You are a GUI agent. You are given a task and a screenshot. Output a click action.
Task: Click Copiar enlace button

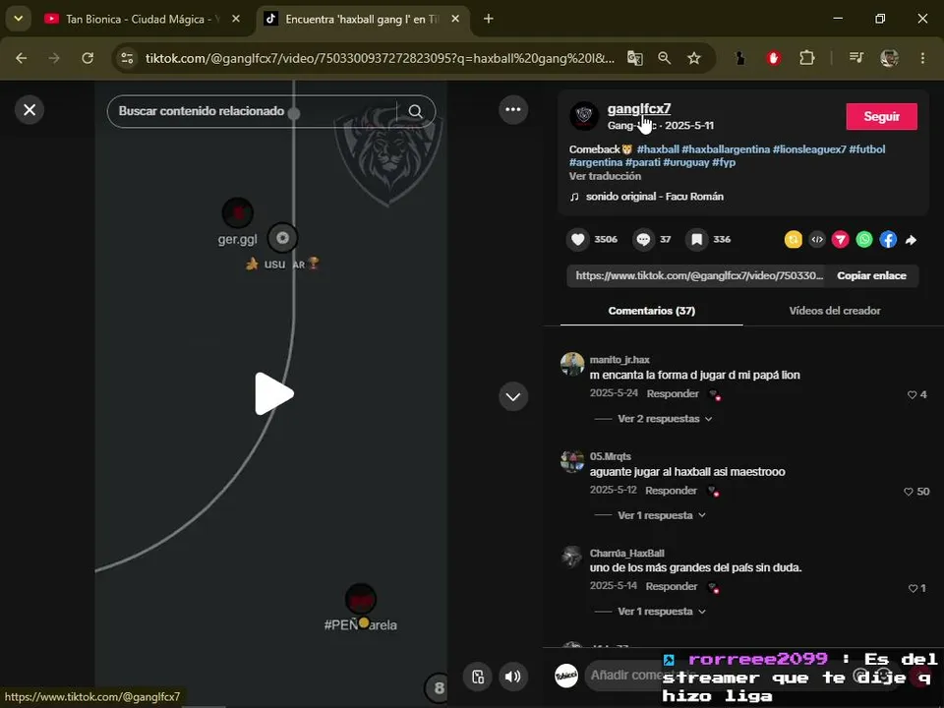pos(871,275)
